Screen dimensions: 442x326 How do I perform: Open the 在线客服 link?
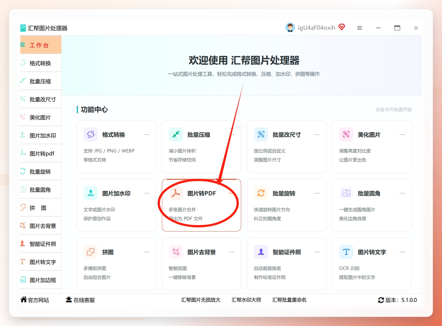(84, 300)
